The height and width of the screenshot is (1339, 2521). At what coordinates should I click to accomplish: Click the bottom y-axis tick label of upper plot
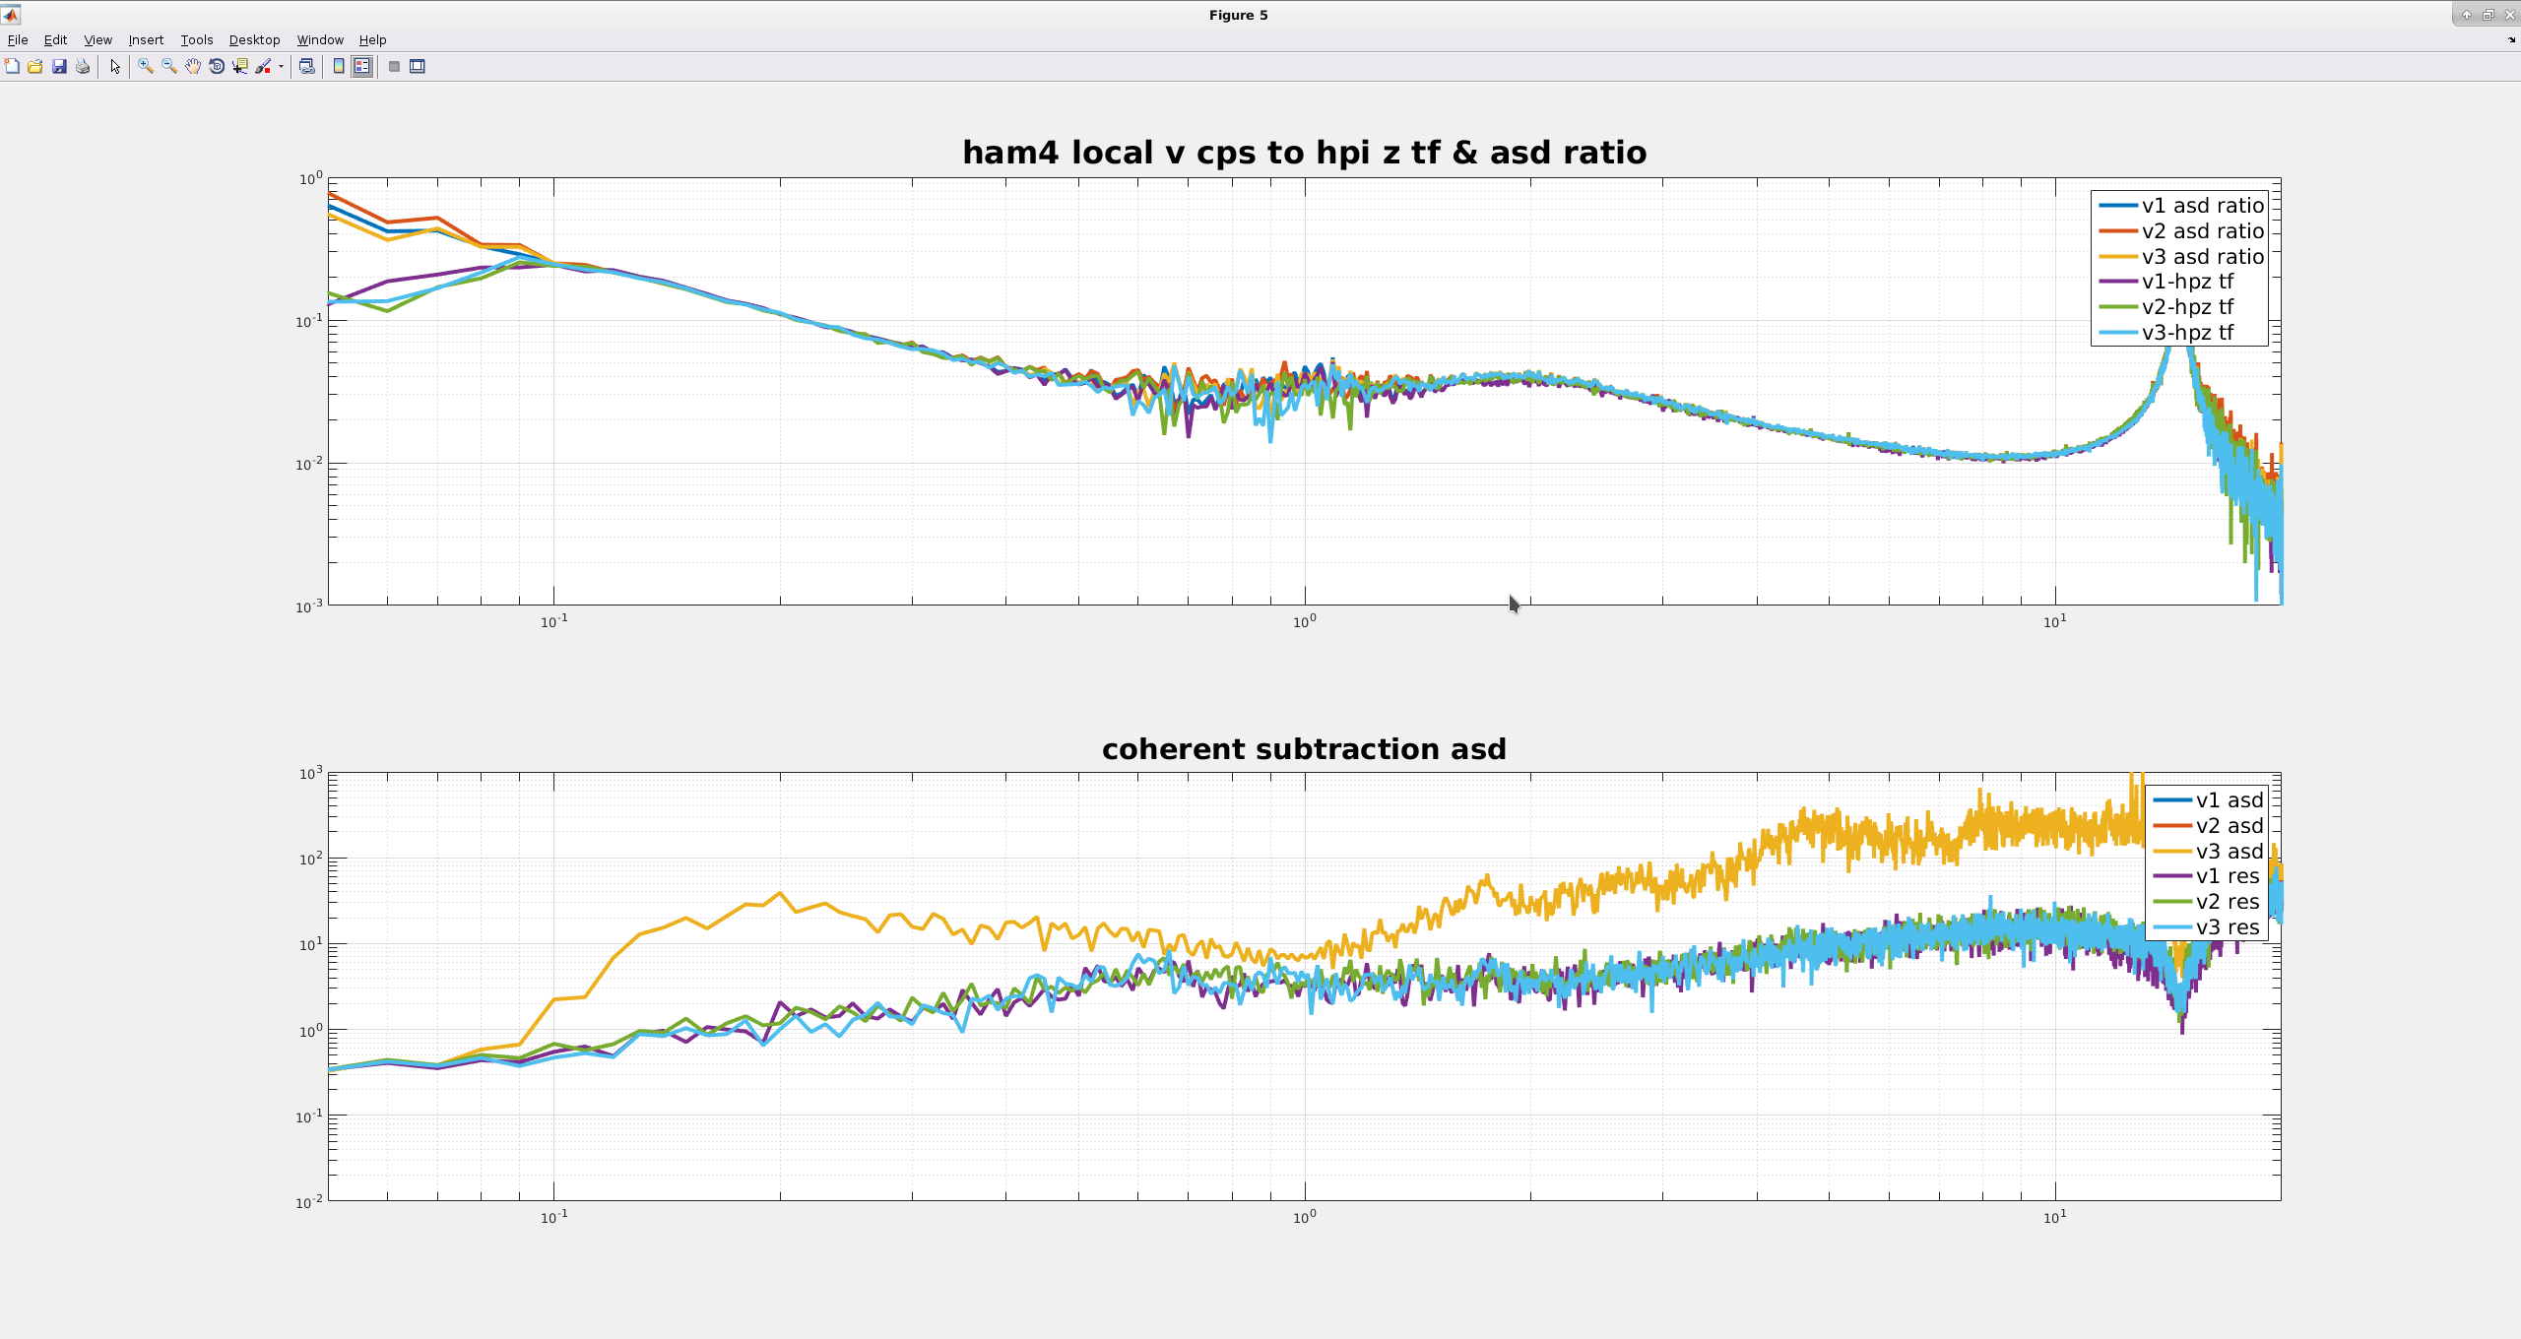tap(310, 606)
